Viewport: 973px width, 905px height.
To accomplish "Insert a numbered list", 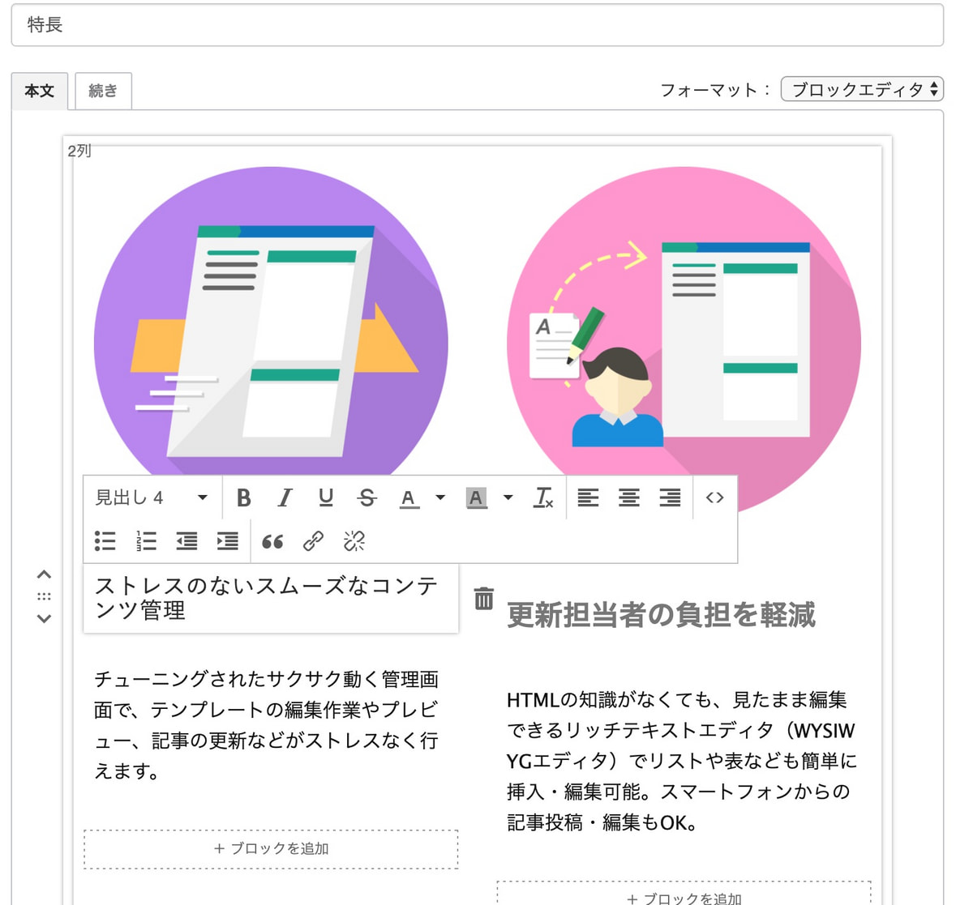I will click(147, 541).
